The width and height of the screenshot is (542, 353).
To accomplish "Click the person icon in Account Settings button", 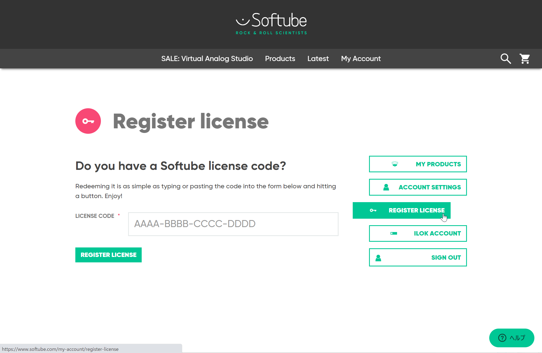I will point(386,187).
